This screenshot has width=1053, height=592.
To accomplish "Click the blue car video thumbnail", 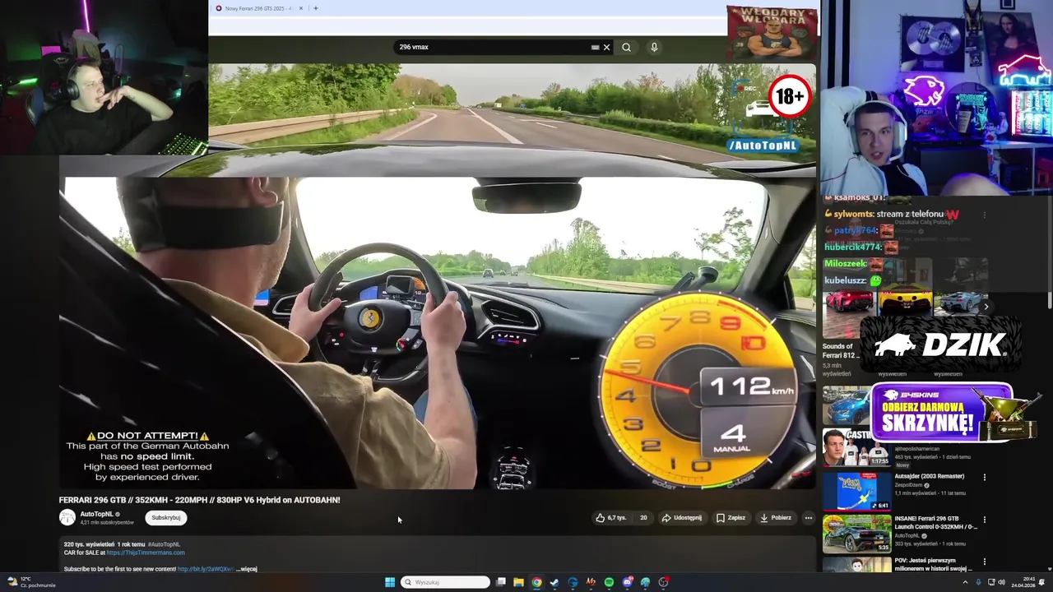I will coord(846,405).
